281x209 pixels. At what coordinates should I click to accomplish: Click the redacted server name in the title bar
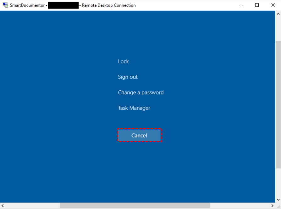63,5
